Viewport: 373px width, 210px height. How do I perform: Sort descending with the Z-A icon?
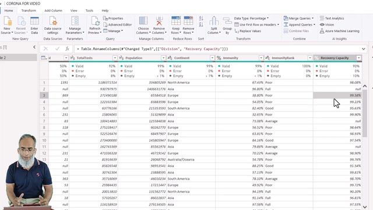click(201, 24)
